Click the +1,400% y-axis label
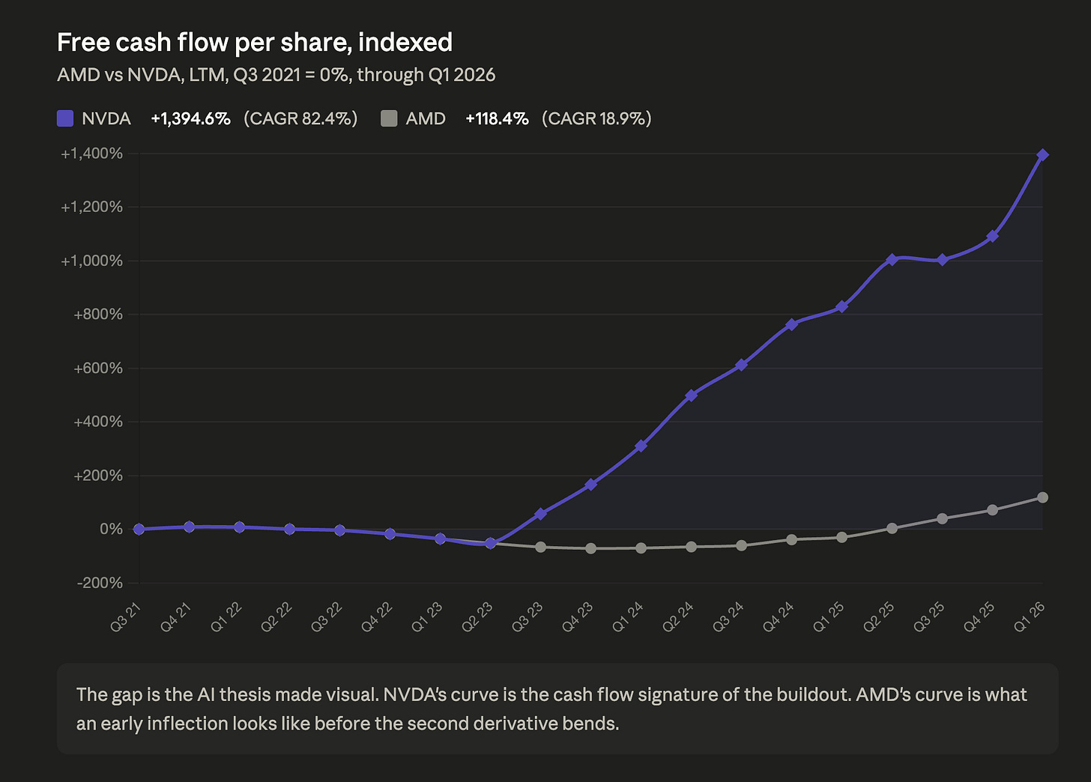Image resolution: width=1091 pixels, height=782 pixels. [x=91, y=154]
